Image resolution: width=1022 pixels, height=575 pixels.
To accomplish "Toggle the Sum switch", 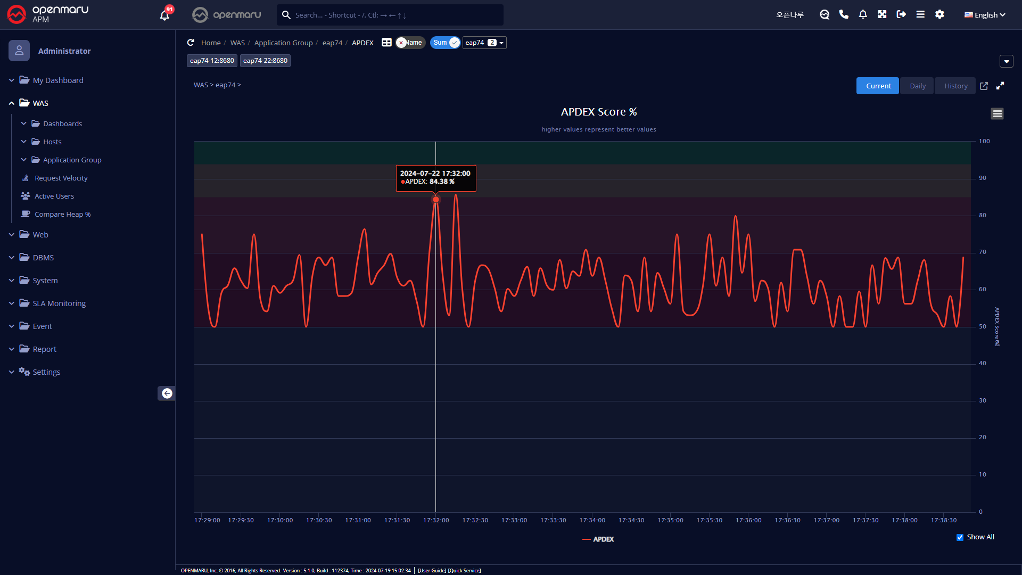I will (445, 43).
